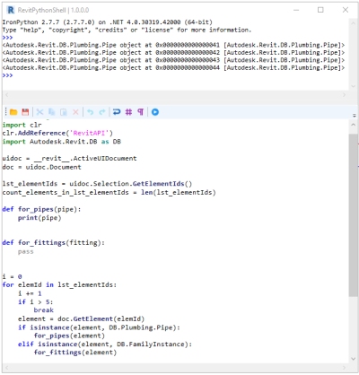
Task: Click console horizontal scrollbar right arrow
Action: point(345,95)
